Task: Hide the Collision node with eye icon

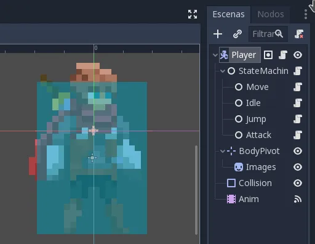Action: pos(298,183)
